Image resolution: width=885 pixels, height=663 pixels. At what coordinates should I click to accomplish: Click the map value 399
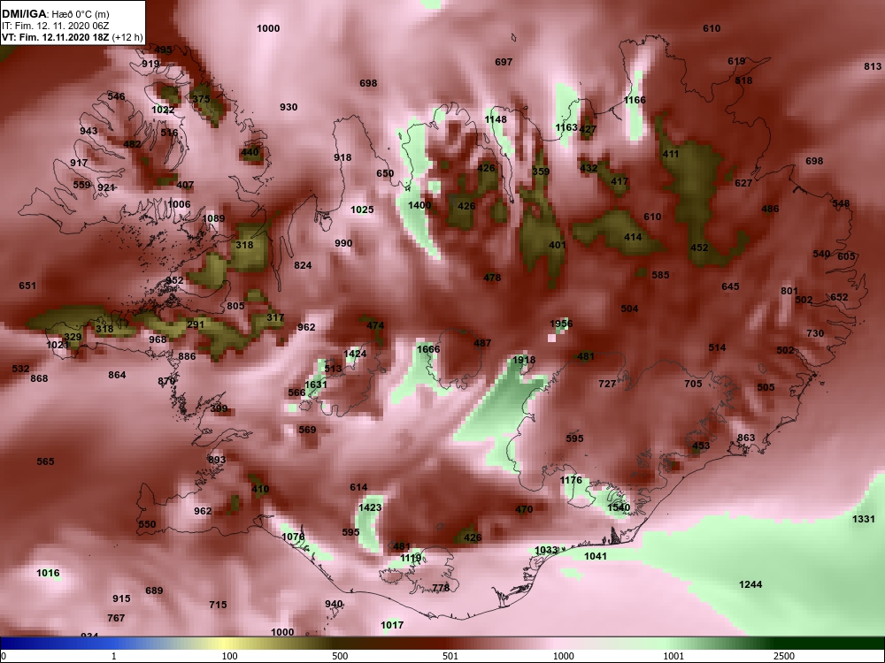219,408
